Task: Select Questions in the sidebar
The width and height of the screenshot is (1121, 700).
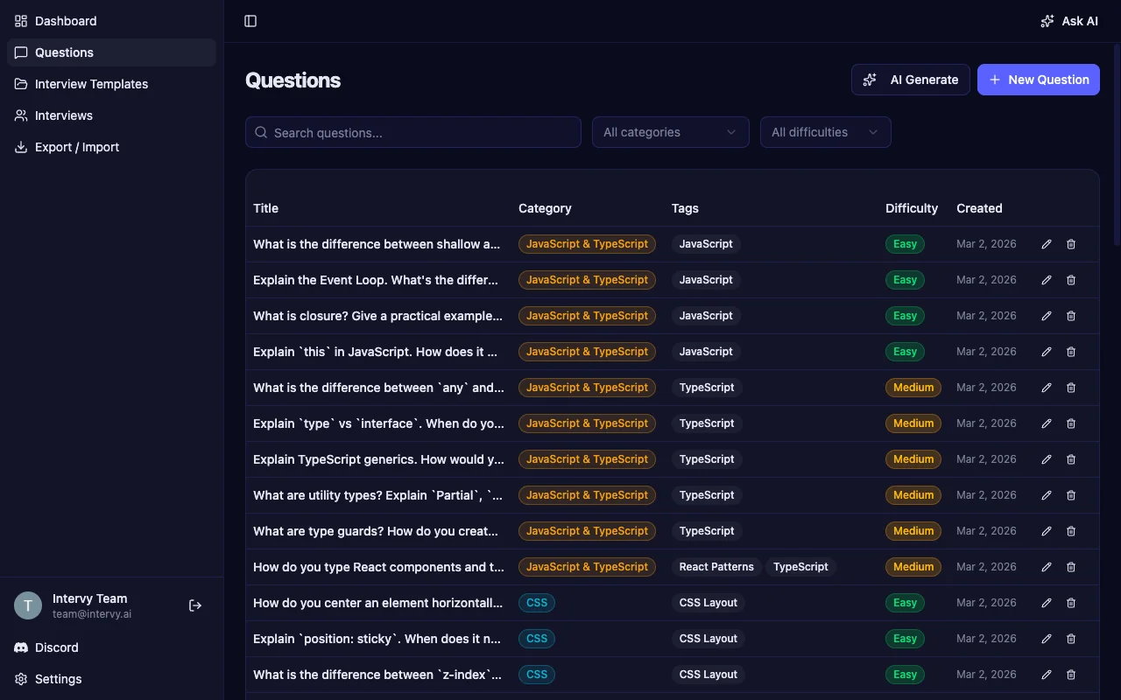Action: coord(64,52)
